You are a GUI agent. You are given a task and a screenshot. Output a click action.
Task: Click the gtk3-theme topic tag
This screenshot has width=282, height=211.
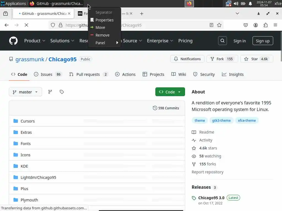[x=221, y=120]
